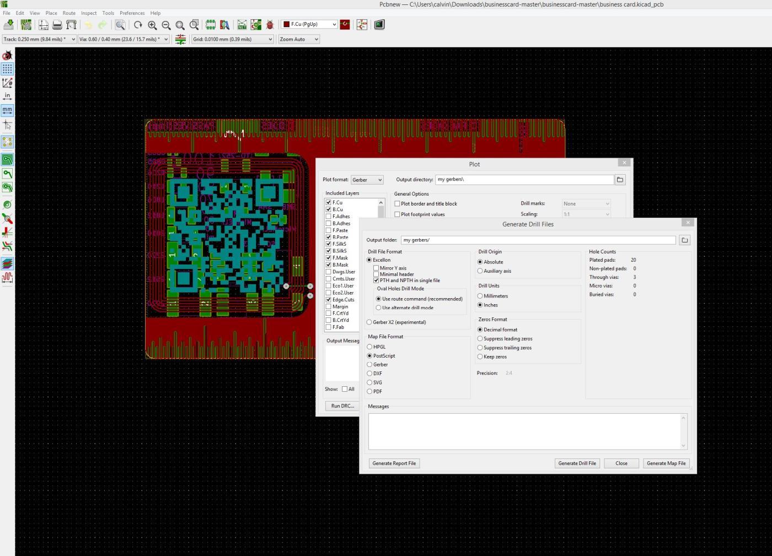
Task: Open the Inspect menu
Action: click(x=89, y=13)
